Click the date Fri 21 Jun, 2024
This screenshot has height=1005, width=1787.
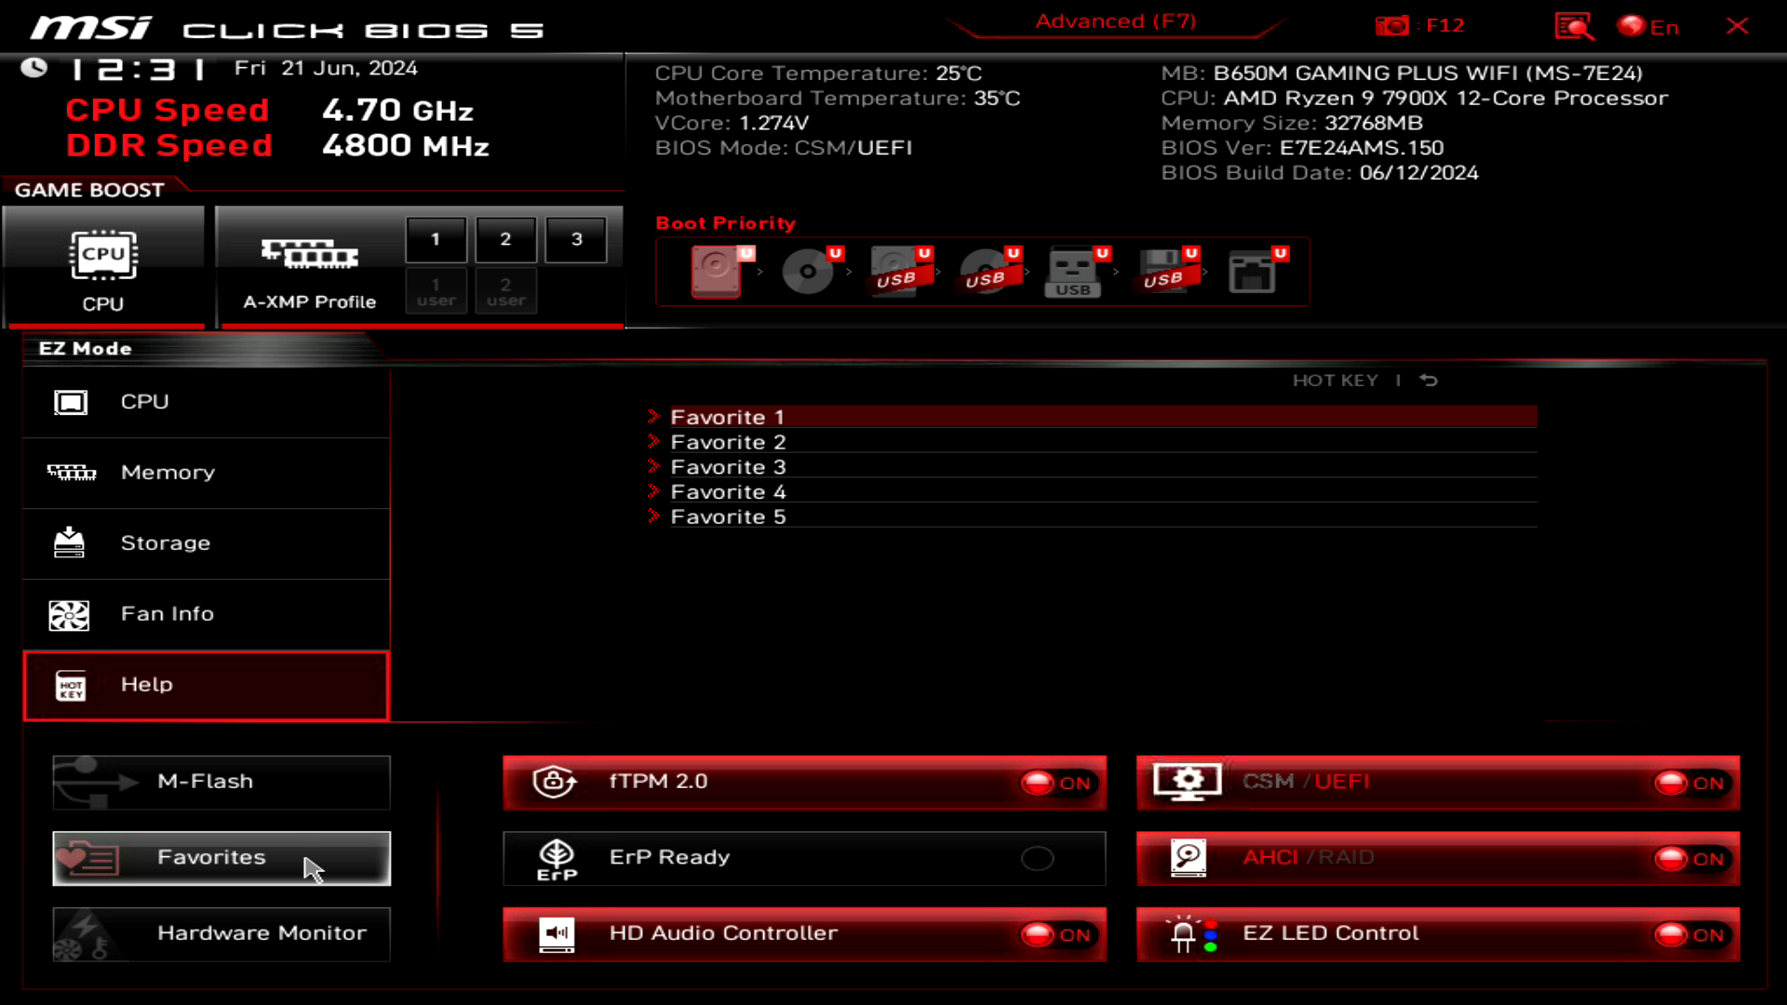click(x=326, y=68)
